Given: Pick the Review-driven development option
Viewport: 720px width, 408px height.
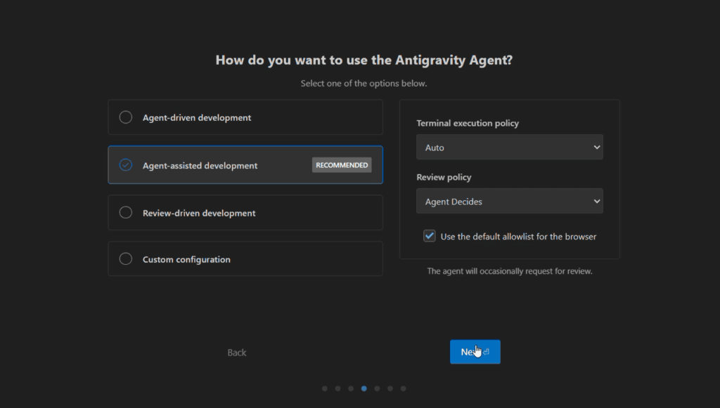Looking at the screenshot, I should pos(126,213).
